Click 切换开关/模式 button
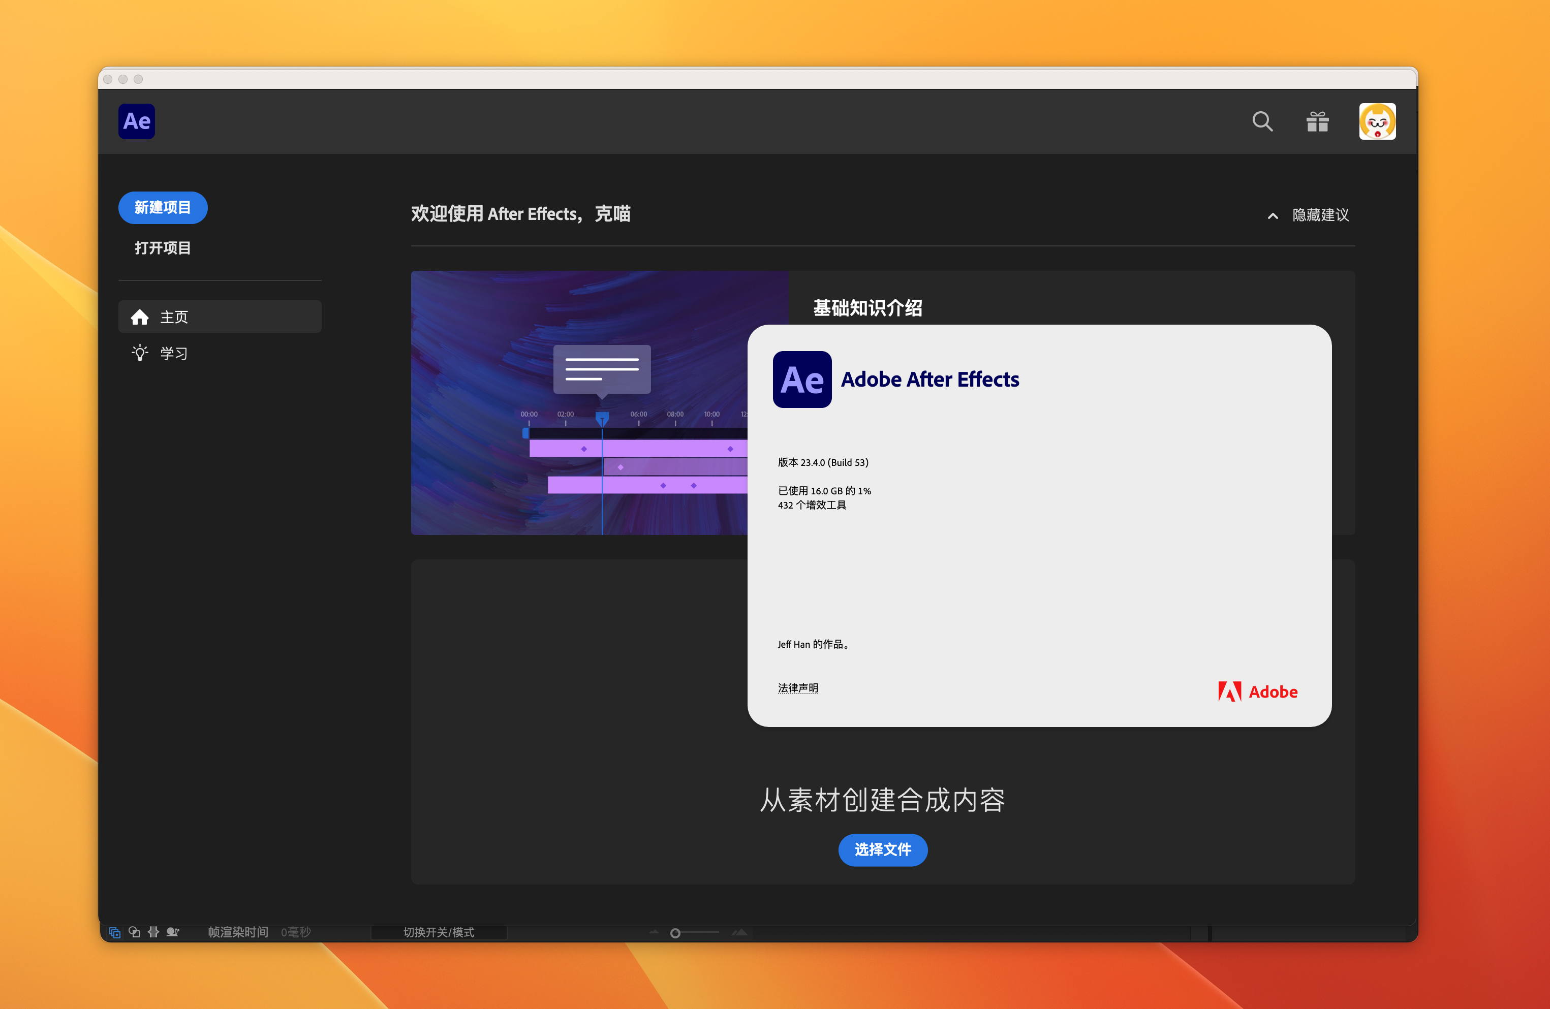 click(x=439, y=932)
